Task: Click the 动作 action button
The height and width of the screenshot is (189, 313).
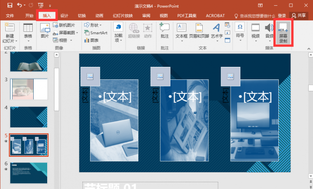Action: tap(148, 30)
